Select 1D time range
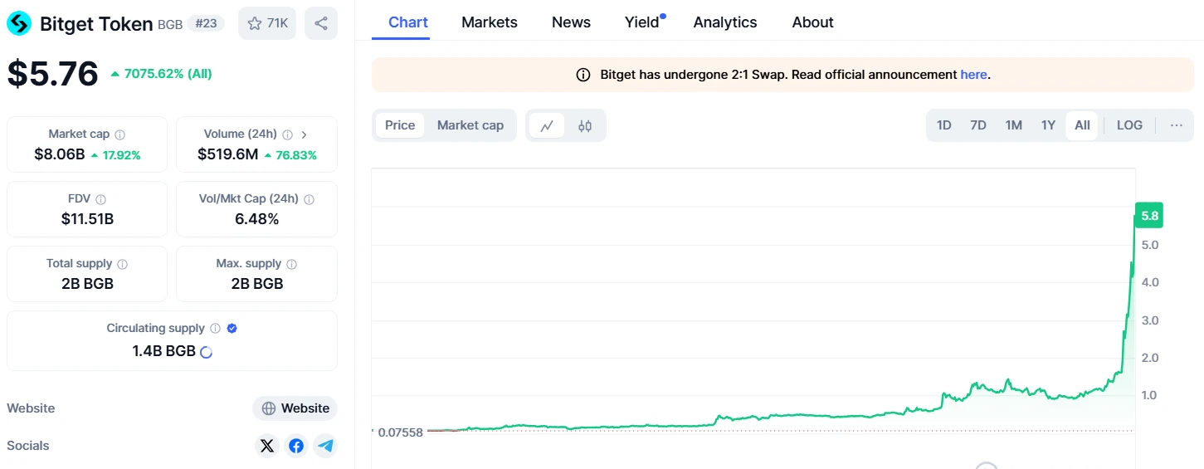This screenshot has width=1204, height=469. [943, 125]
